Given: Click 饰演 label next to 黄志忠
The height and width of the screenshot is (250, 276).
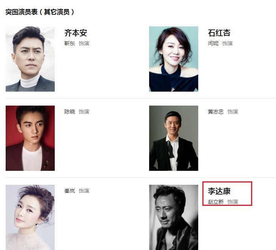Looking at the screenshot, I should [x=233, y=112].
